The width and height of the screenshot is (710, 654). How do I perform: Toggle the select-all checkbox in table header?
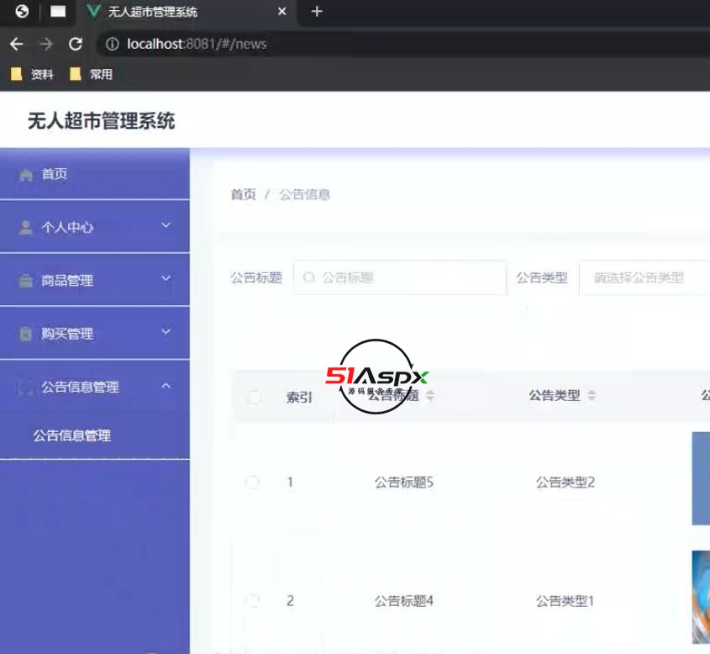254,398
